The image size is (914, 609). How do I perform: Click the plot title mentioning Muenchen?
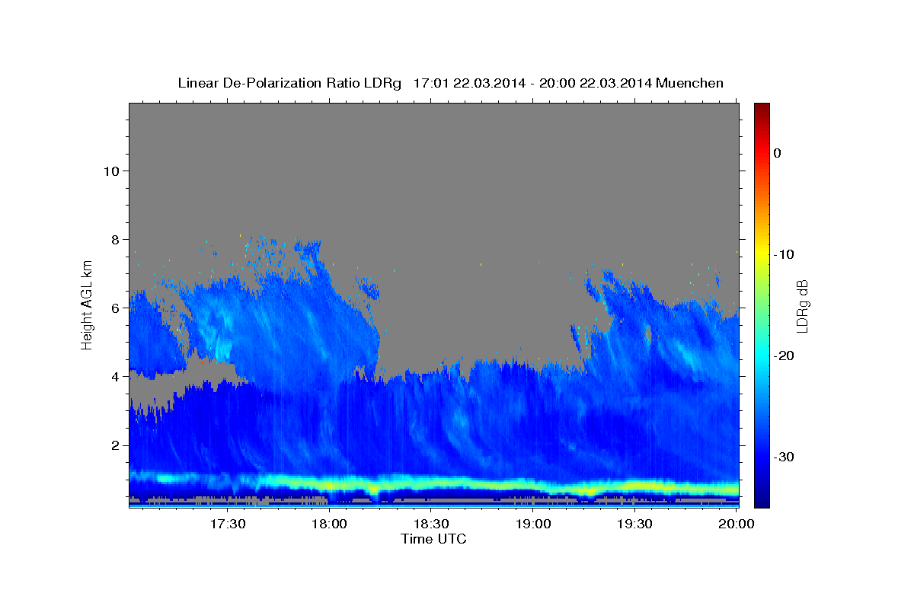[x=450, y=83]
